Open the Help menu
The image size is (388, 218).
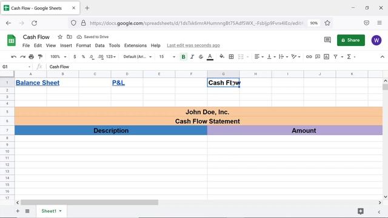(156, 45)
